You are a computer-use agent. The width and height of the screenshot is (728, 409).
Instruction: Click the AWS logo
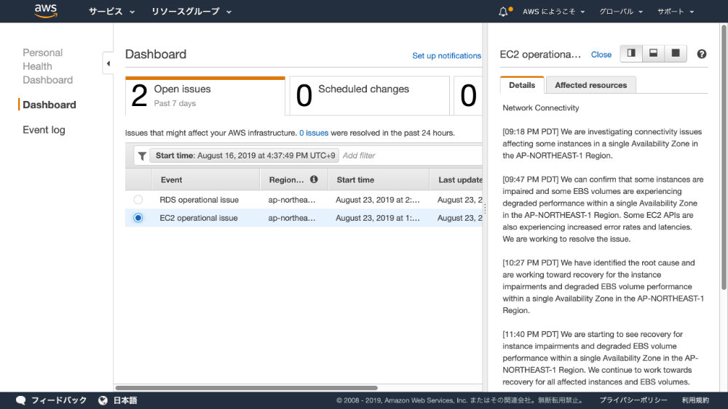point(45,11)
